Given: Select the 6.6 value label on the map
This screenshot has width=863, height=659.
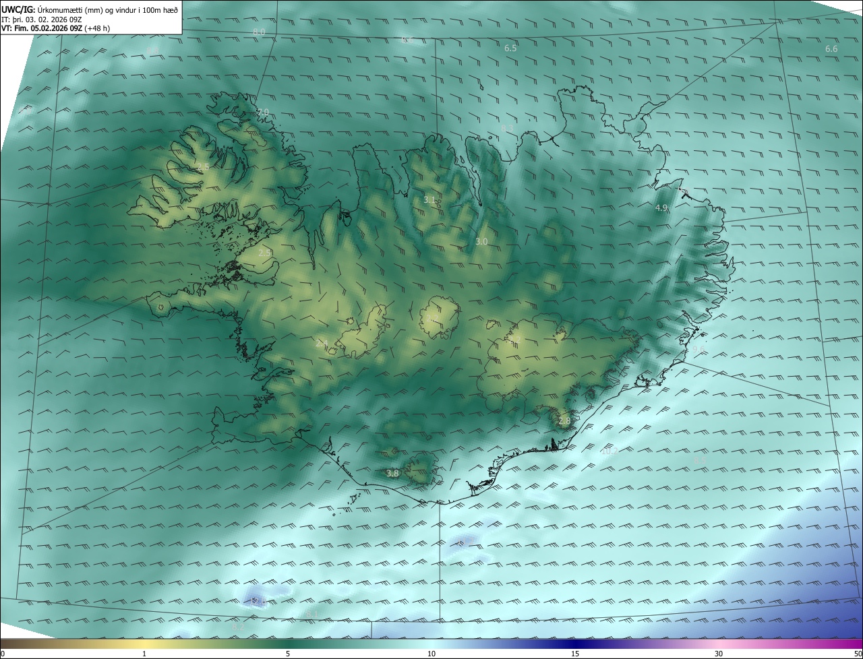Looking at the screenshot, I should pos(831,49).
